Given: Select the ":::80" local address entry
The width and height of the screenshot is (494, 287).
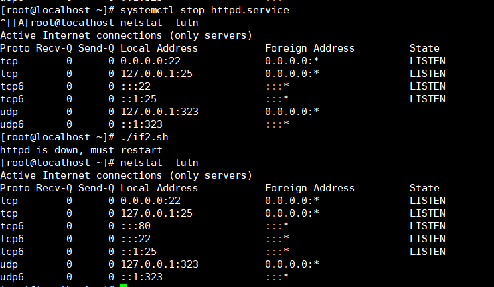Looking at the screenshot, I should [x=136, y=226].
